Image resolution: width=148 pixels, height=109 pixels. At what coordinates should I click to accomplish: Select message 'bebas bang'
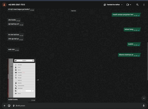click(x=129, y=29)
